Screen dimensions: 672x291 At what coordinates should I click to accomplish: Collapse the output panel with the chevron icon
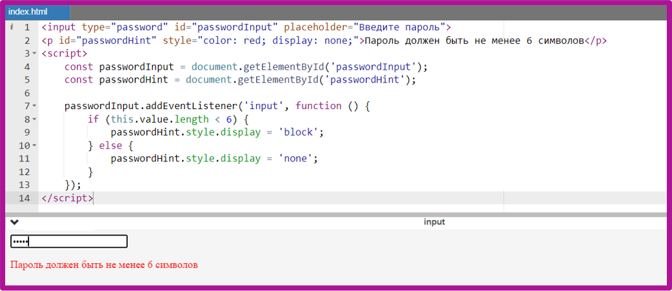coord(15,222)
